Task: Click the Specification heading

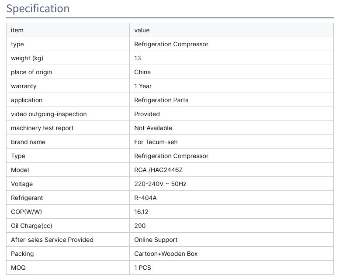Action: (38, 9)
